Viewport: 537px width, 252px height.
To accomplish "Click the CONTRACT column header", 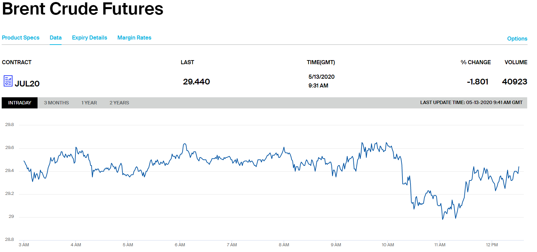I will coord(17,62).
